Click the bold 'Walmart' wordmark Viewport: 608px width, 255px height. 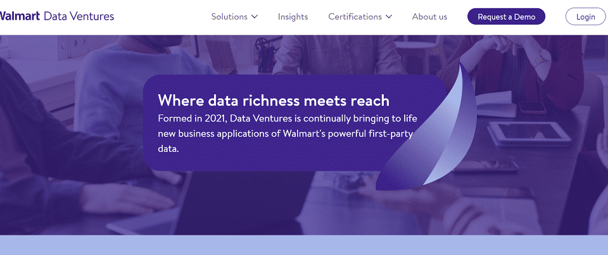(x=20, y=16)
